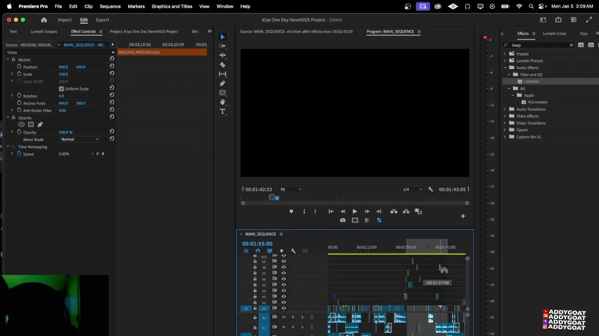Viewport: 599px width, 336px height.
Task: Toggle animation stopwatch for Position
Action: (19, 67)
